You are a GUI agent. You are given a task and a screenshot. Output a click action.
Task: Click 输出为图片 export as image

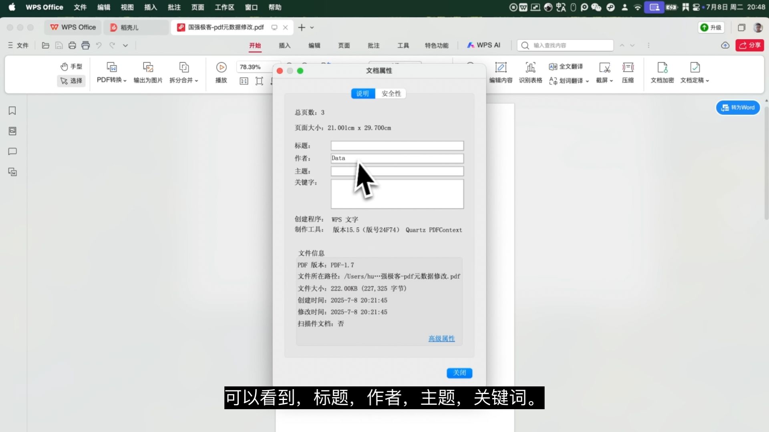[148, 73]
